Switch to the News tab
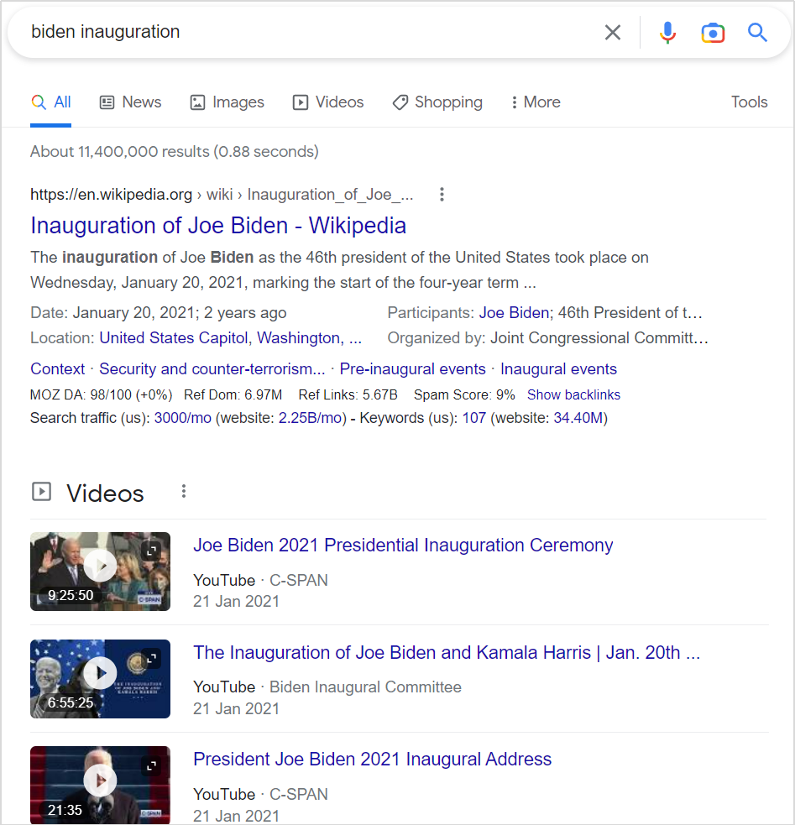The width and height of the screenshot is (795, 825). coord(130,102)
